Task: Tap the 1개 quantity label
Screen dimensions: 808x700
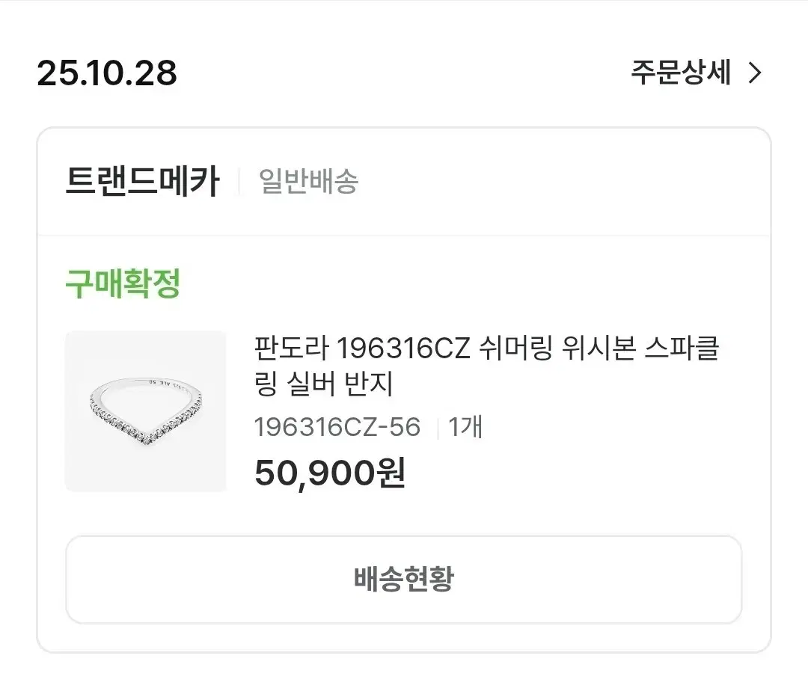Action: point(465,428)
